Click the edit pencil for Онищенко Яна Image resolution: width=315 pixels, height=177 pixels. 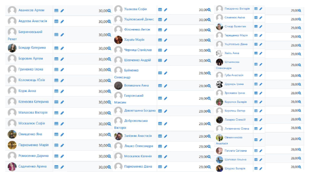(62, 134)
